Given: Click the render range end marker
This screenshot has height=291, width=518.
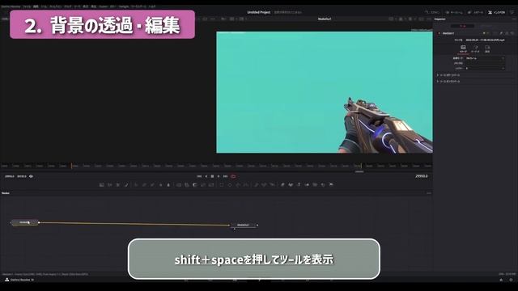Looking at the screenshot, I should [x=361, y=166].
